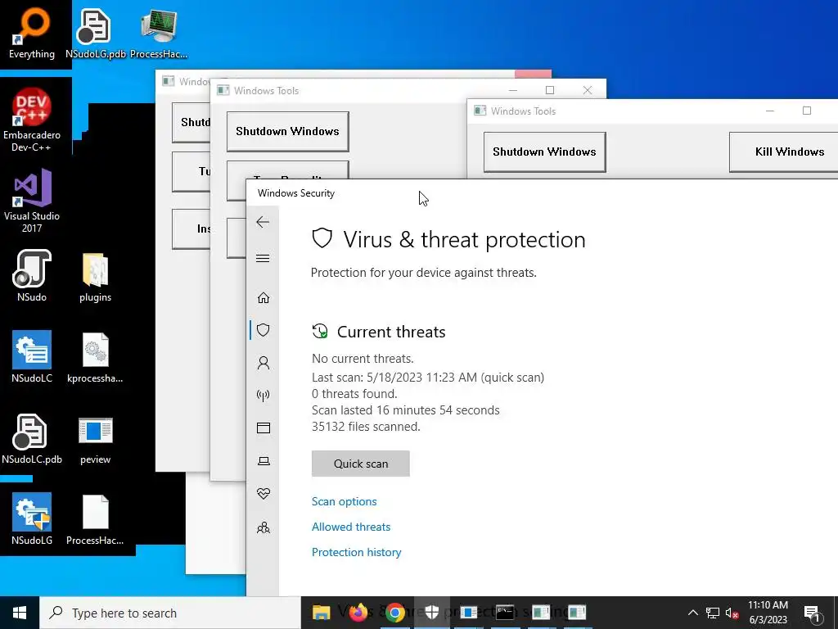Select the Visual Studio 2017 desktop shortcut
The height and width of the screenshot is (629, 838).
(32, 201)
